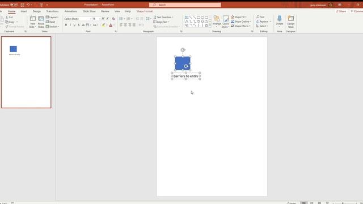
Task: Open the Select dropdown in Editing
Action: [262, 26]
